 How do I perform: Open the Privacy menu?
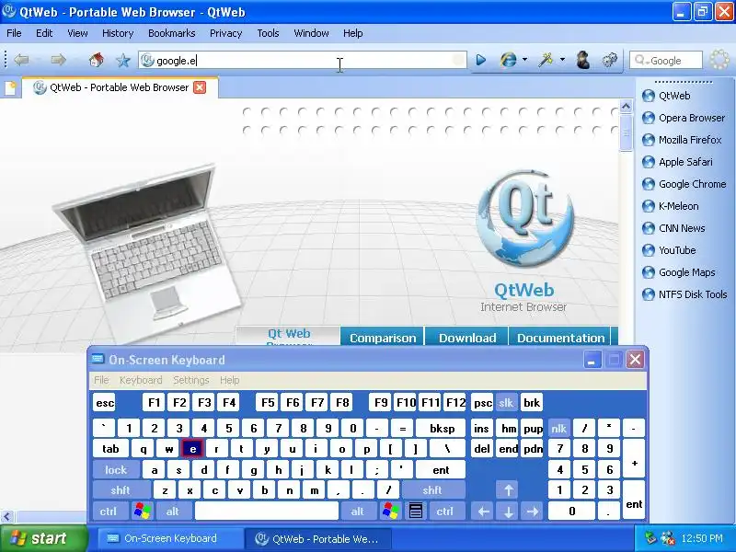[x=225, y=33]
